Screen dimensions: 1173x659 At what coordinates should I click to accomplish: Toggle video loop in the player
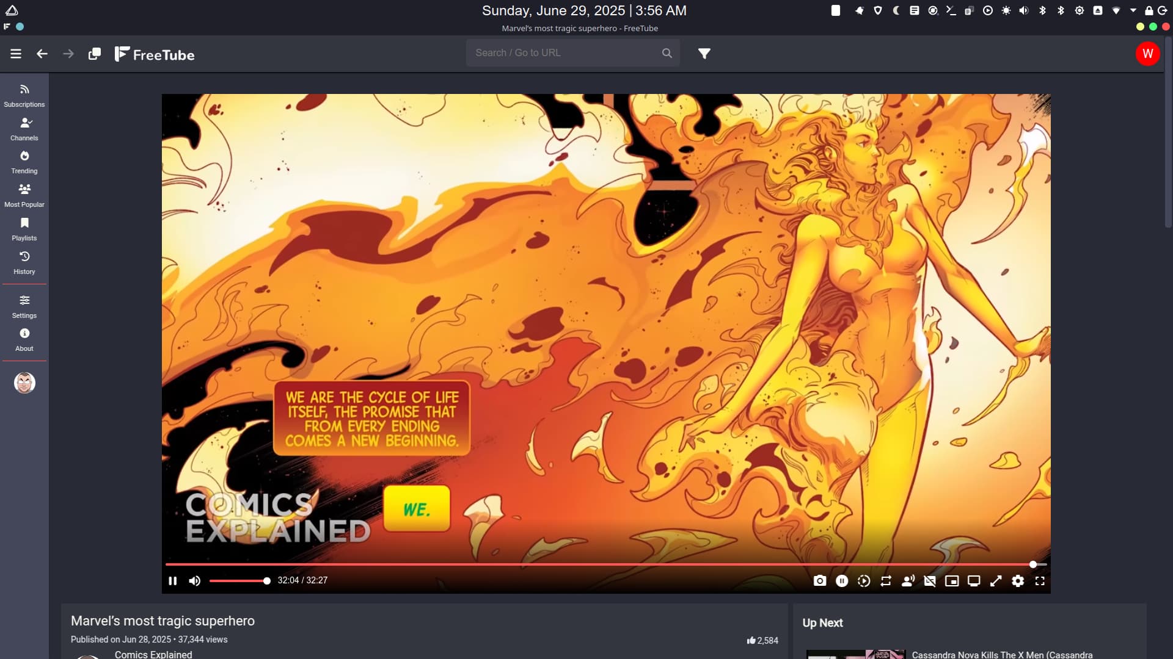pos(886,581)
